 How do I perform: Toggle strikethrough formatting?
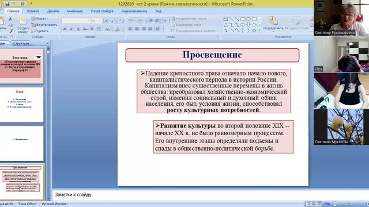[85, 29]
